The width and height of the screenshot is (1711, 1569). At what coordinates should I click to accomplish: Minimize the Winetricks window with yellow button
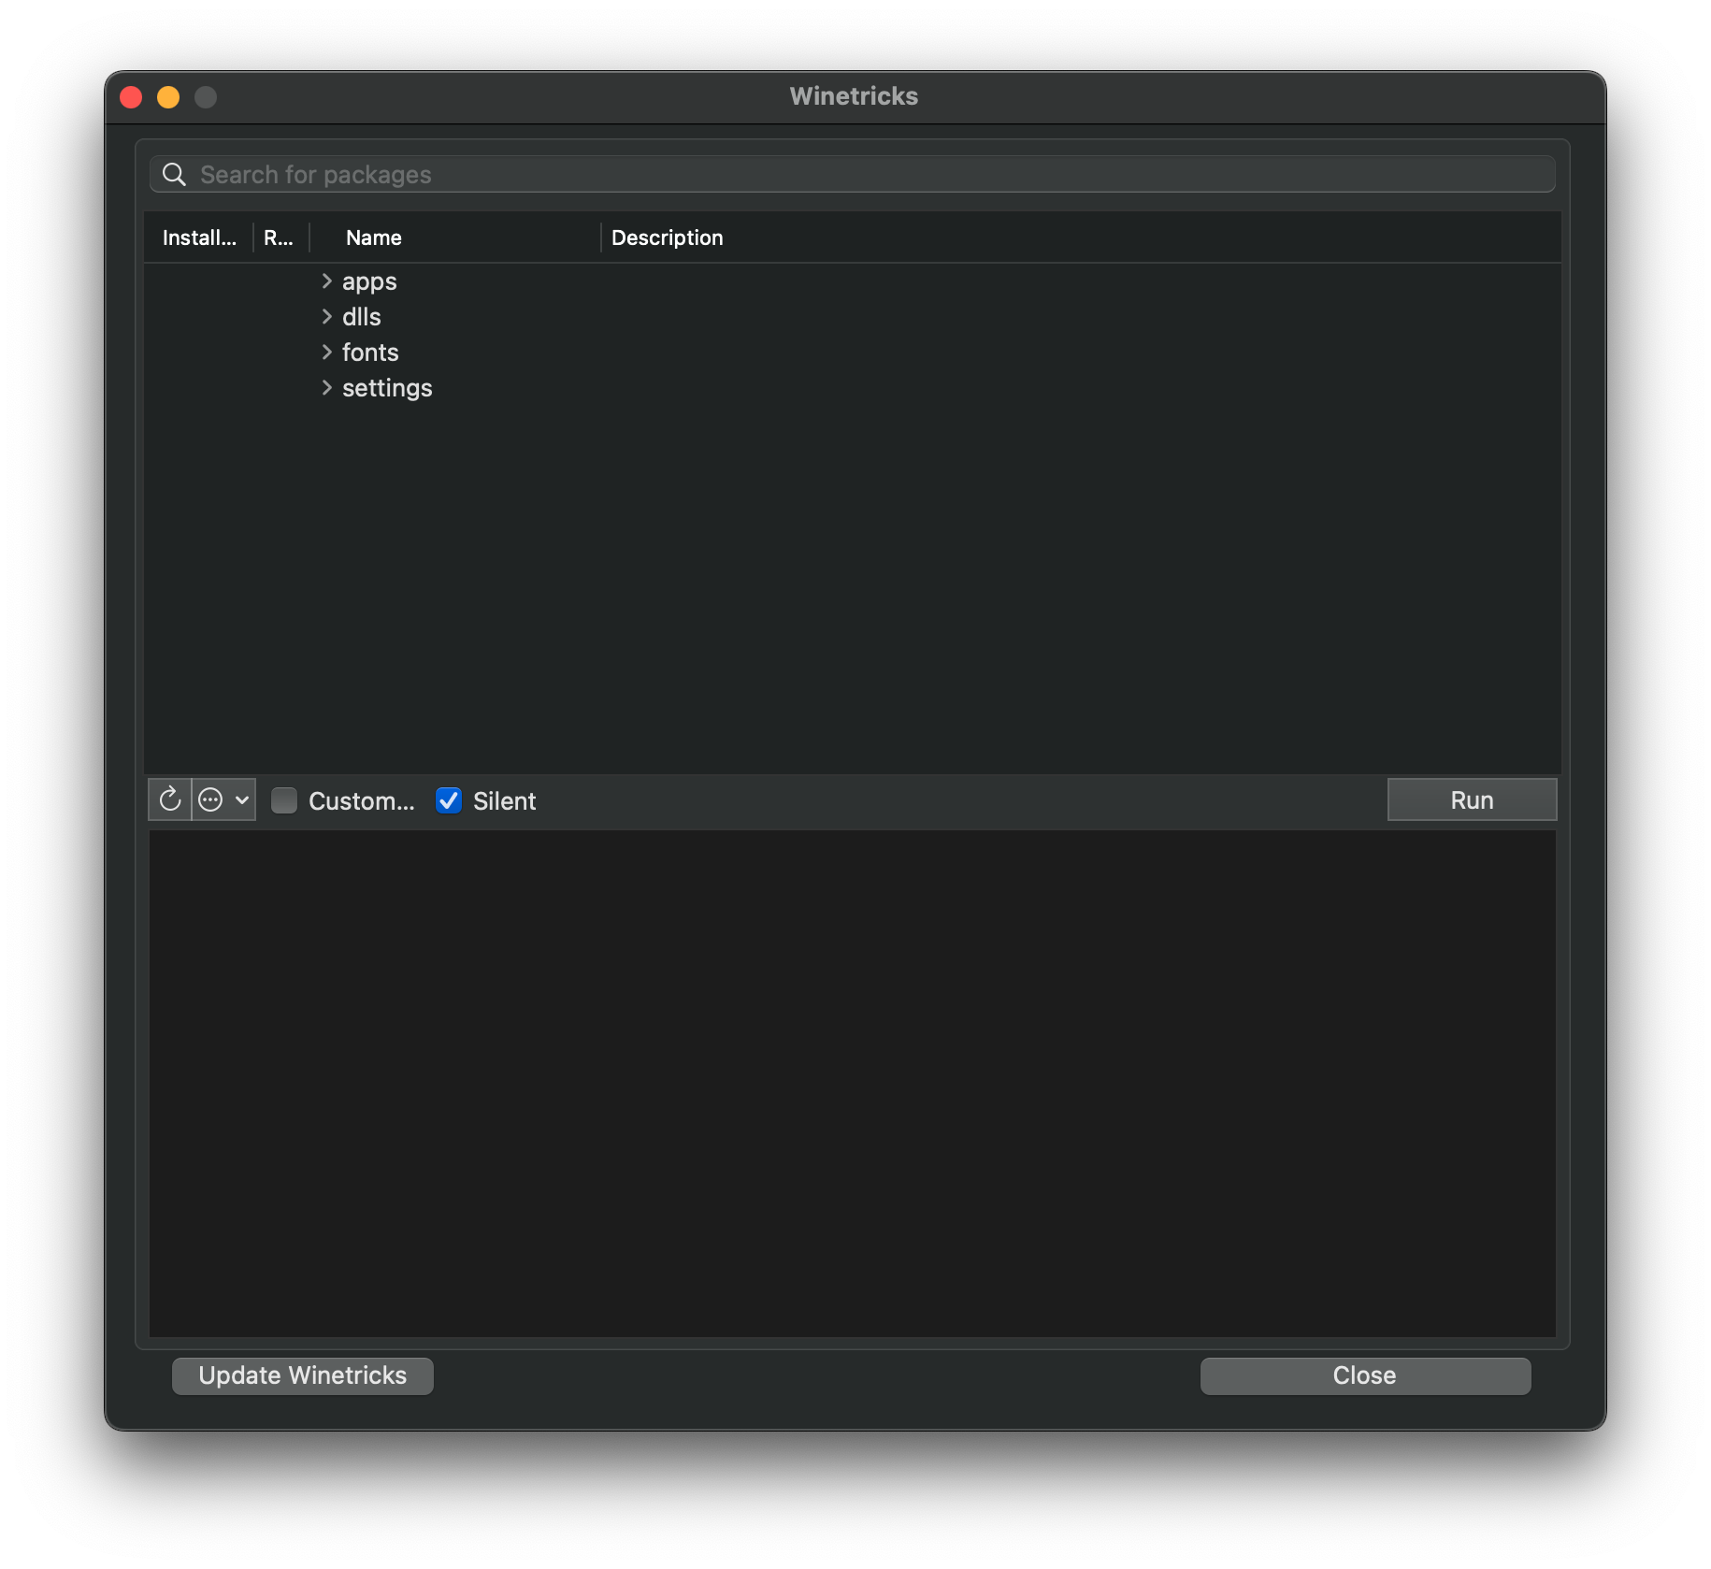click(168, 97)
